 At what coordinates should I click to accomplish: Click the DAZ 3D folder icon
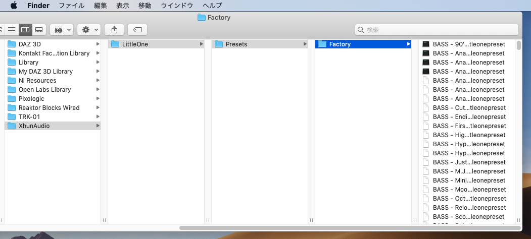coord(12,44)
